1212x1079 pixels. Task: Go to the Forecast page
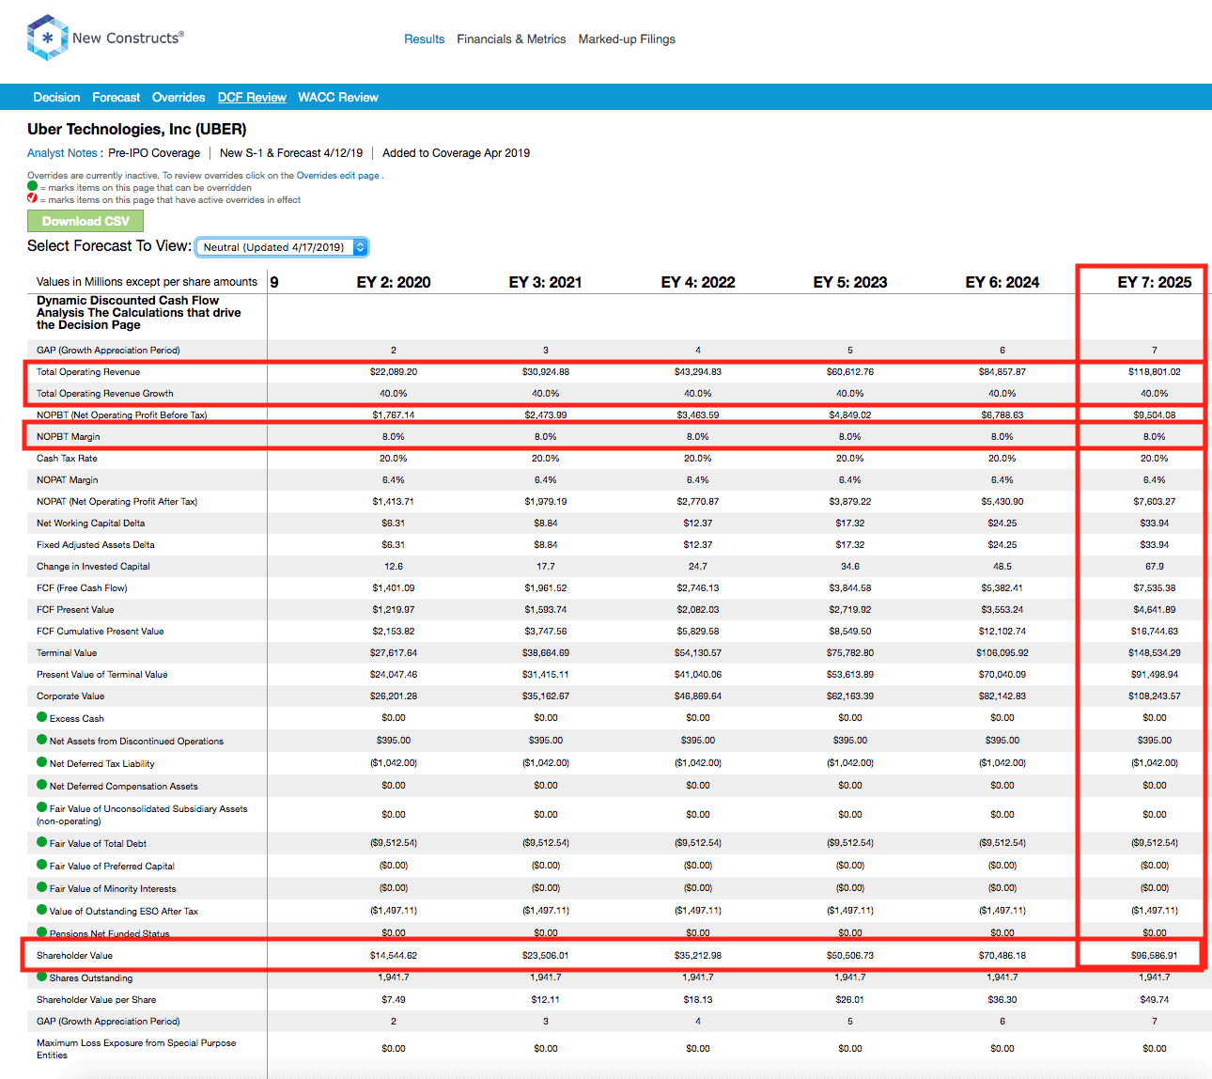click(x=116, y=98)
